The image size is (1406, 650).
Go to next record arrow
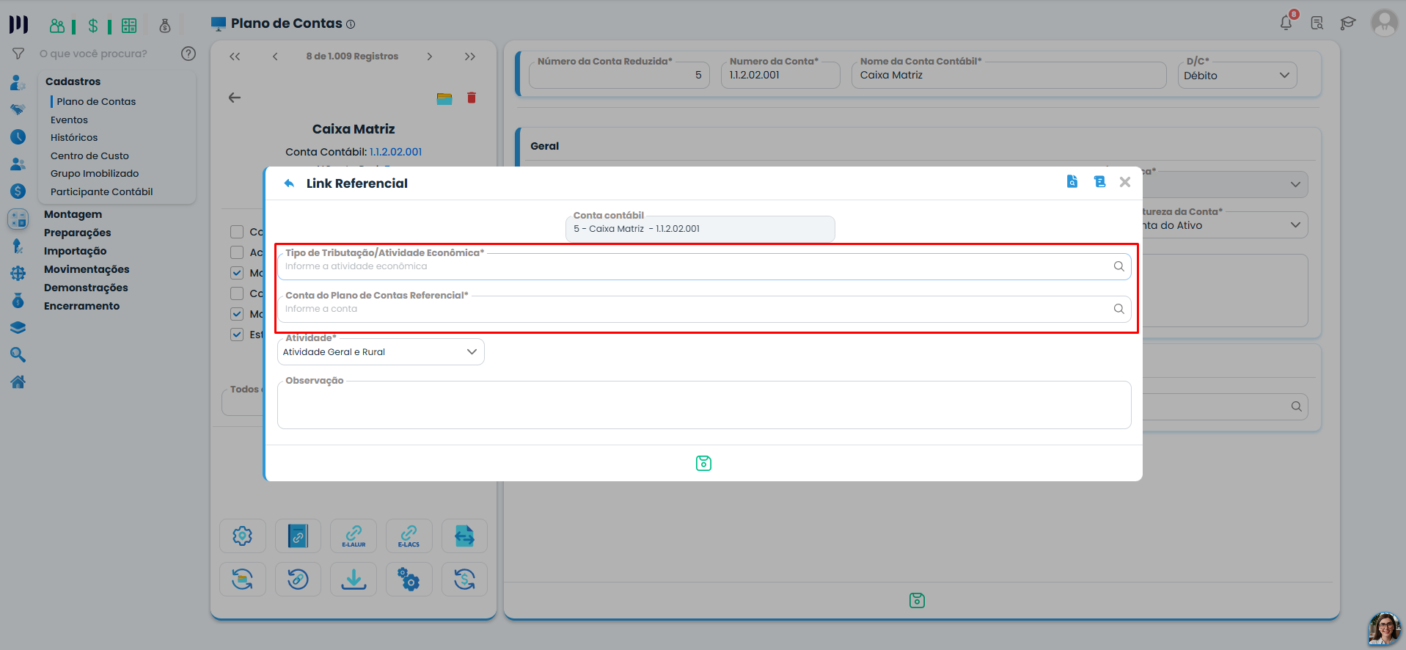(430, 56)
